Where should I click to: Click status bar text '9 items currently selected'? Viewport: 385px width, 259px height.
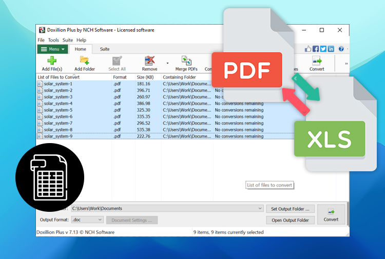tap(238, 232)
